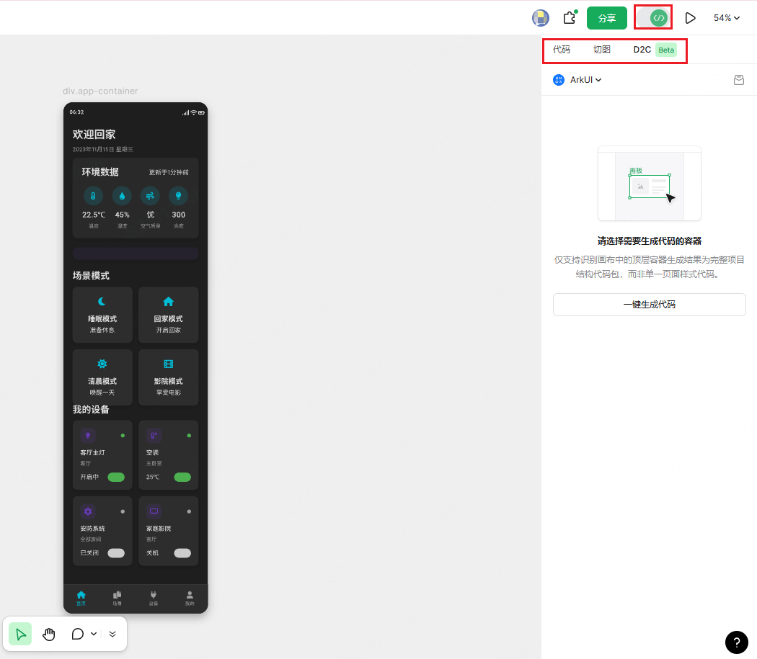Viewport: 757px width, 659px height.
Task: Click the play preview icon
Action: point(690,18)
